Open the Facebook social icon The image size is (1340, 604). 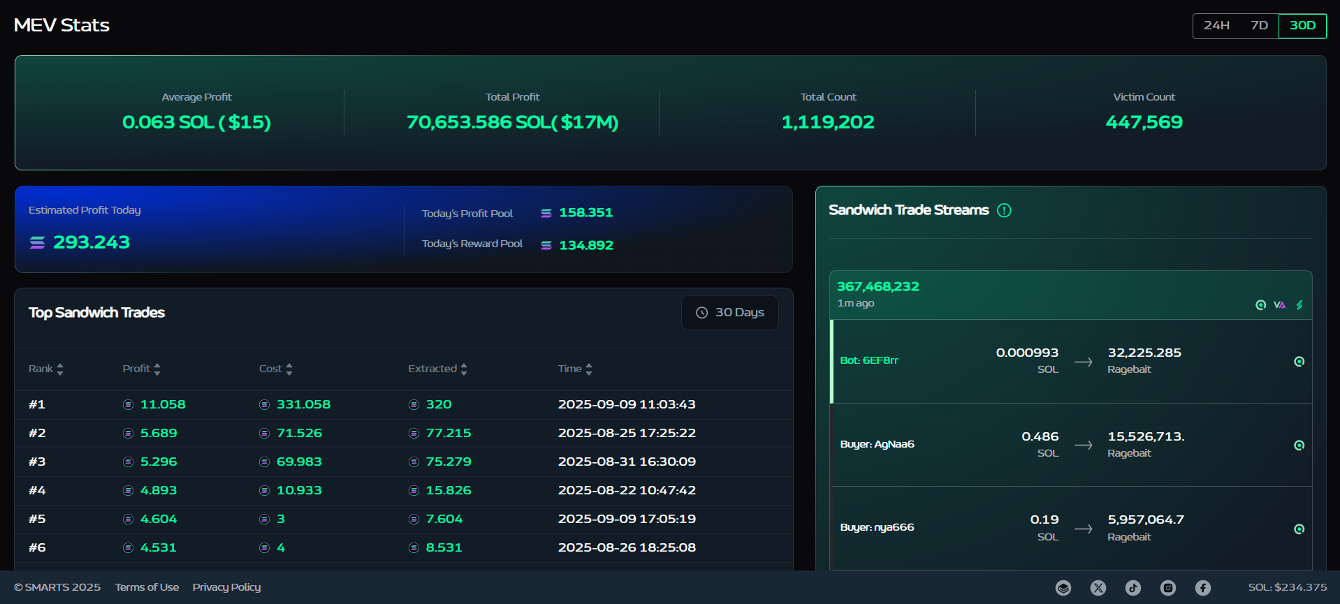coord(1203,588)
